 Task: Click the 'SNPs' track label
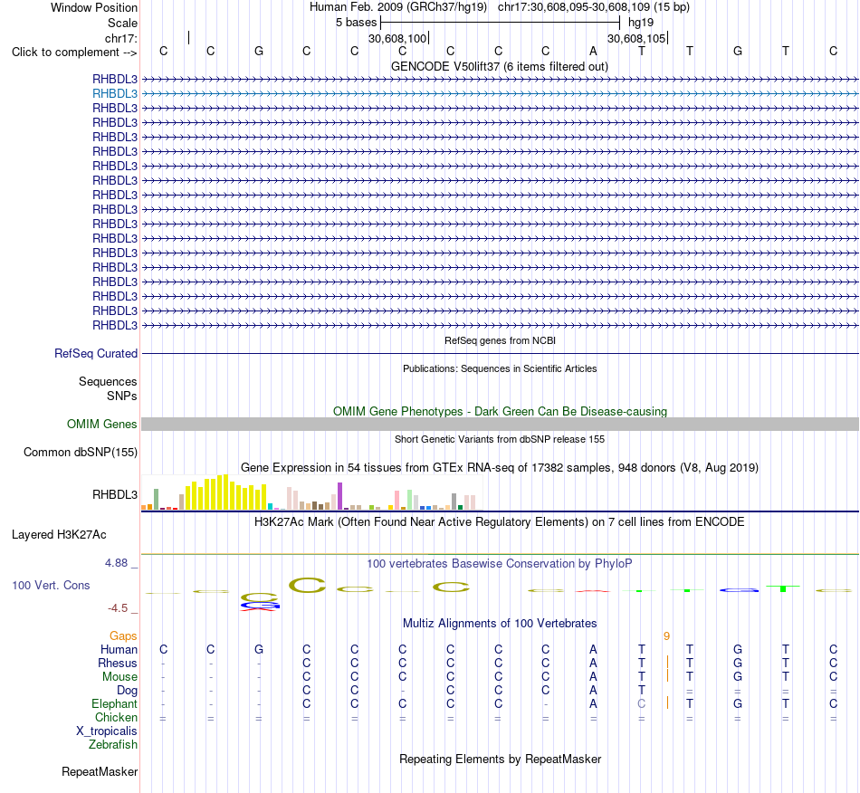[122, 396]
